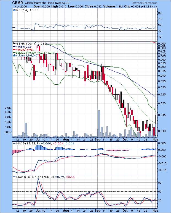Image resolution: width=171 pixels, height=213 pixels.
Task: Click the Open 0.009 value
Action: (x=42, y=7)
